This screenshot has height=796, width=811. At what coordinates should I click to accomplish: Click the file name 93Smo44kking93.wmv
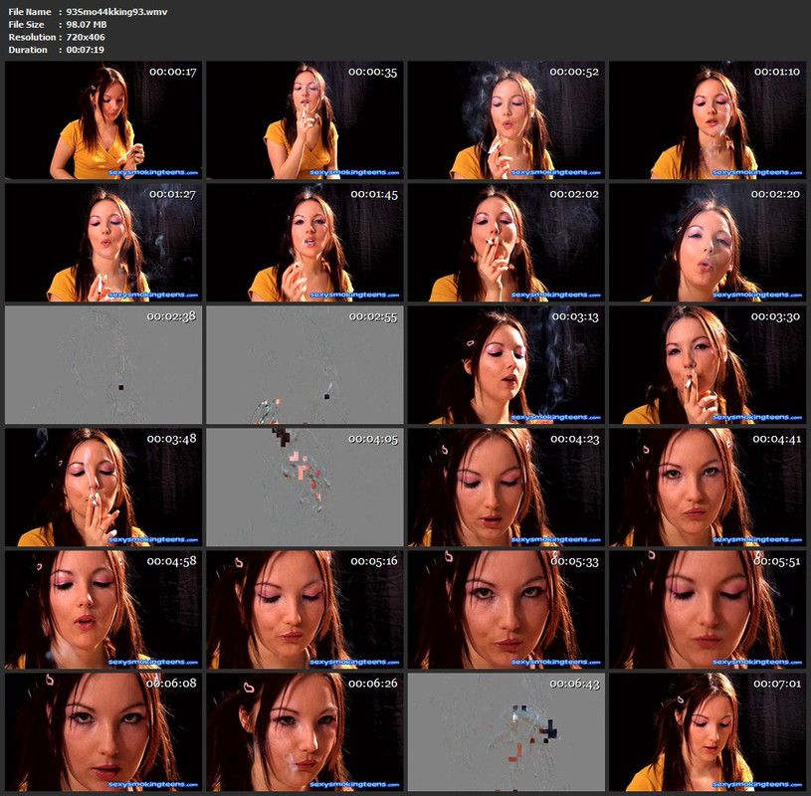[116, 12]
